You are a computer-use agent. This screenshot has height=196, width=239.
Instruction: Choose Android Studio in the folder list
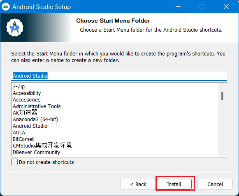coord(30,126)
